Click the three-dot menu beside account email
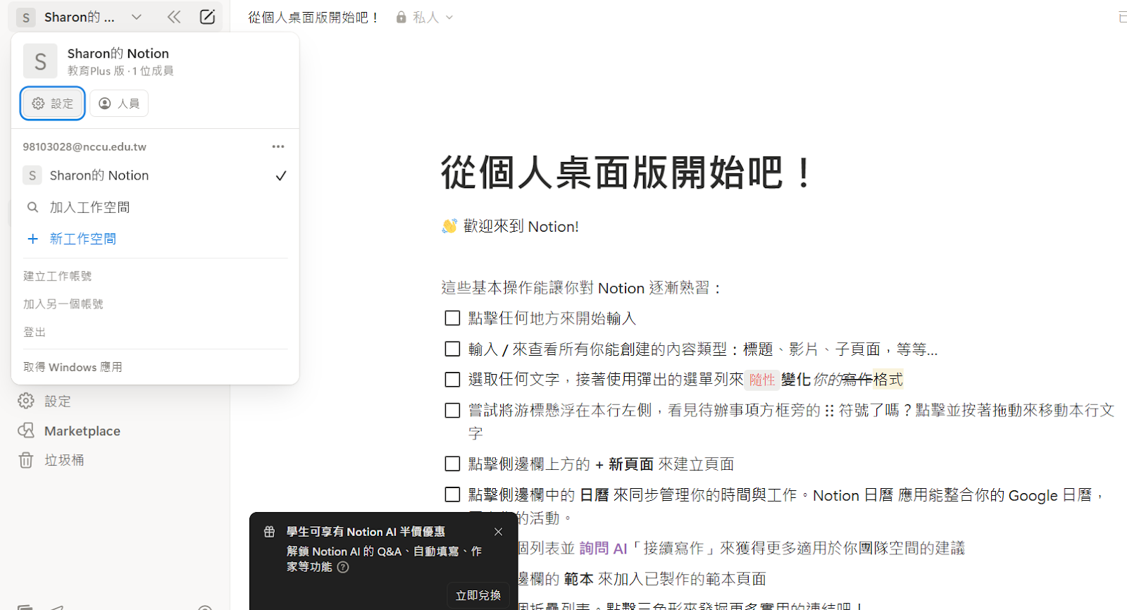The width and height of the screenshot is (1127, 610). 278,147
